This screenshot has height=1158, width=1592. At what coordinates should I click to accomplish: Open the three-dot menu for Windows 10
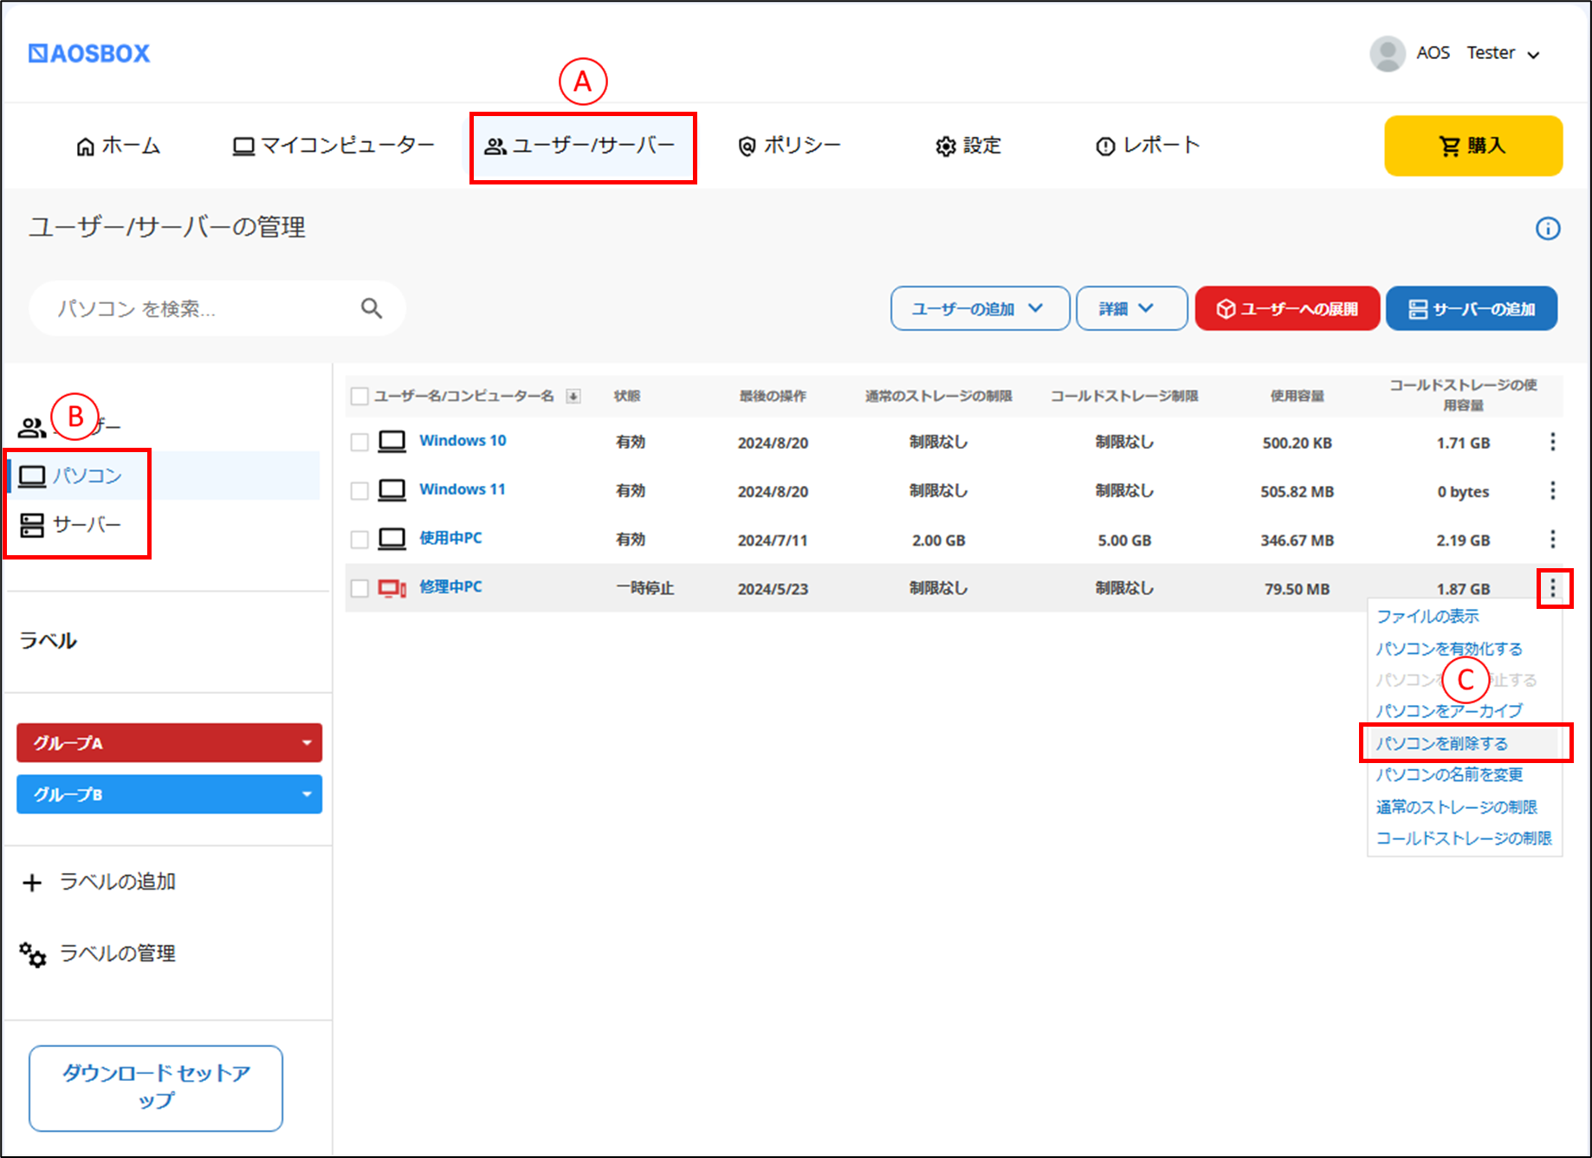pos(1552,442)
